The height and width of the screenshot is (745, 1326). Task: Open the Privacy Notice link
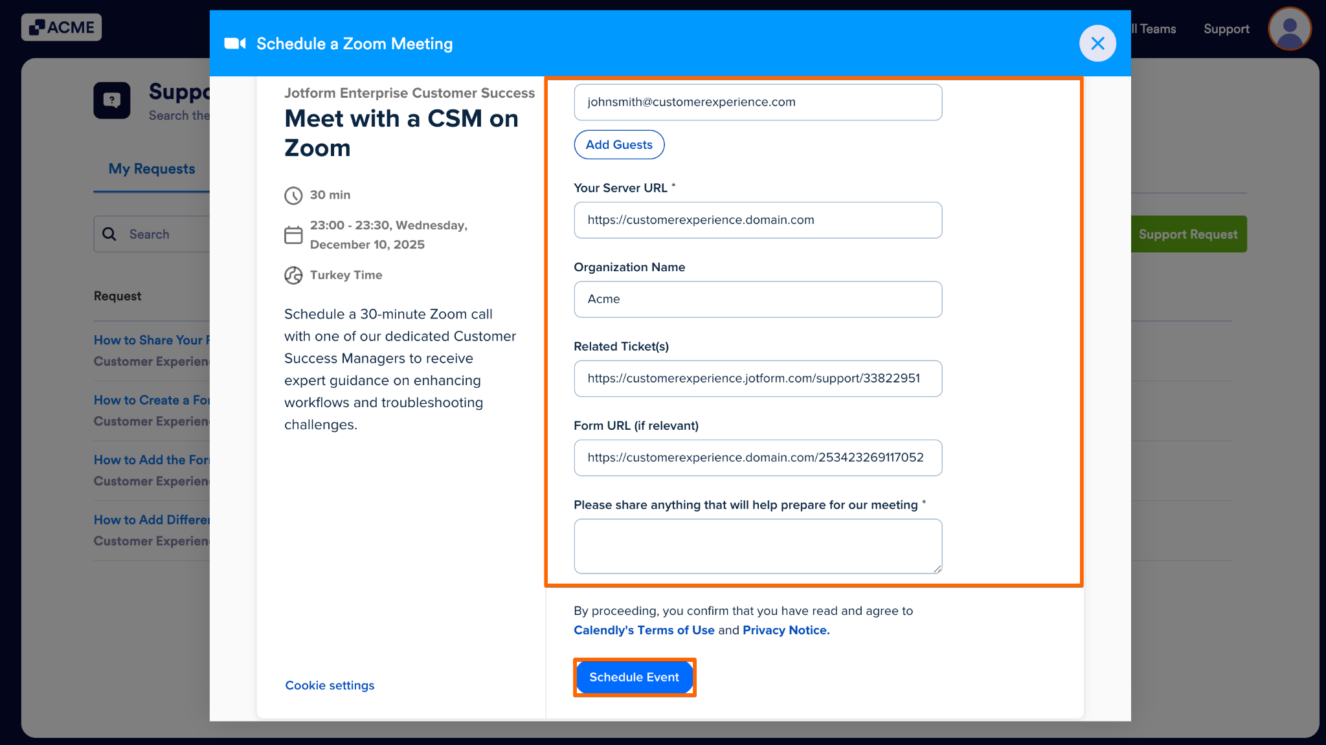786,630
